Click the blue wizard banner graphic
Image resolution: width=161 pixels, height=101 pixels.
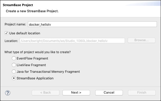143,3
